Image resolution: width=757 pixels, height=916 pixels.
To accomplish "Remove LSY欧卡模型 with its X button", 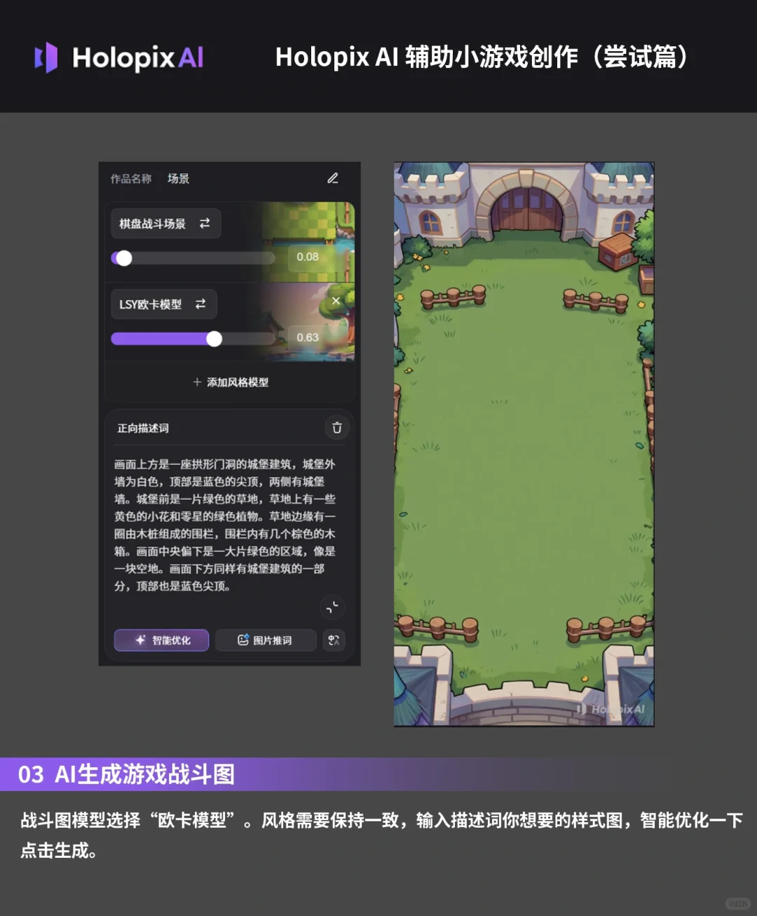I will click(336, 300).
